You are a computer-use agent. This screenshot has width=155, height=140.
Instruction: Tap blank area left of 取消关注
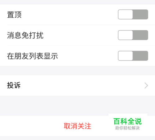[x=31, y=126]
